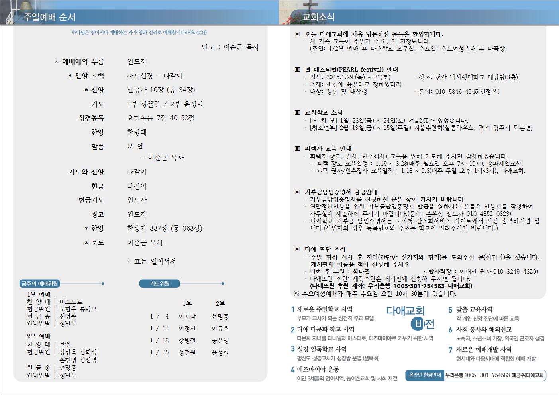
Task: Click the 찬송가 337장 hymn entry
Action: point(165,229)
